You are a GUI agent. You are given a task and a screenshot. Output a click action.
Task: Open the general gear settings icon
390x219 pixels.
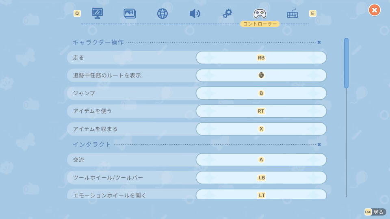[x=227, y=13]
